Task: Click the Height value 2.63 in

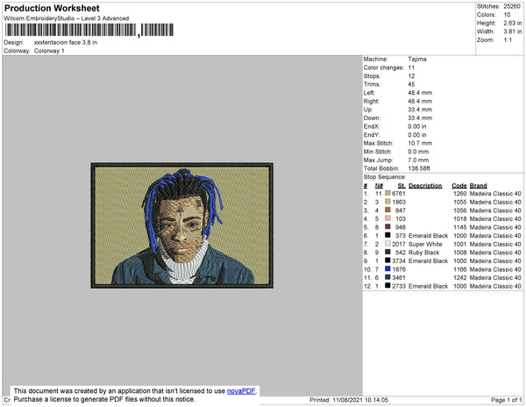Action: [x=512, y=23]
